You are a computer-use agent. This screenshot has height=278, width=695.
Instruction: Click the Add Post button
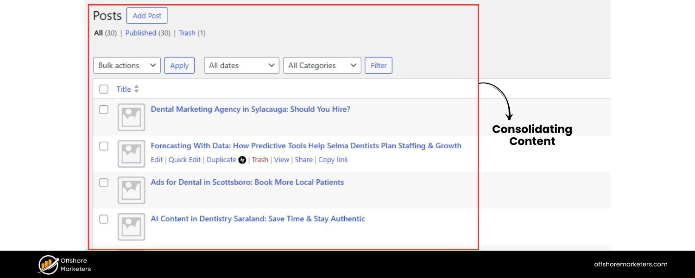(x=147, y=15)
